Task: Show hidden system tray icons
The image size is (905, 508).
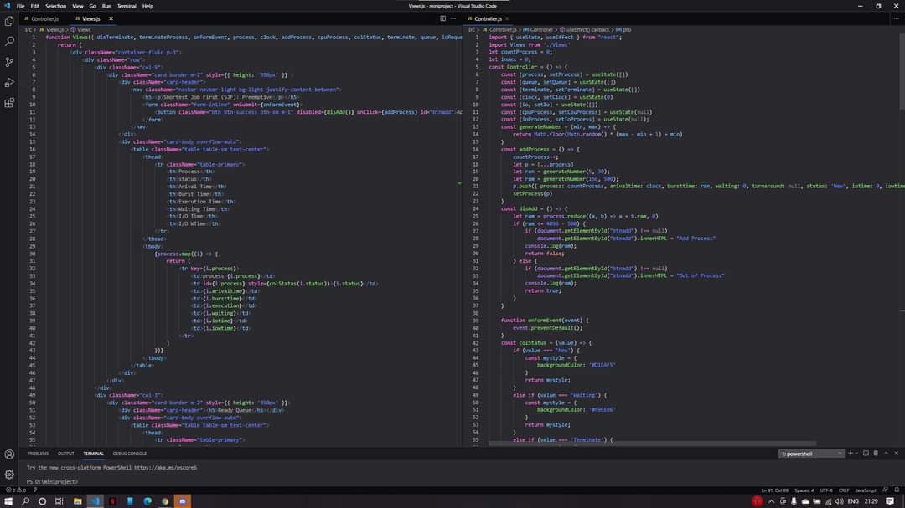Action: coord(771,501)
